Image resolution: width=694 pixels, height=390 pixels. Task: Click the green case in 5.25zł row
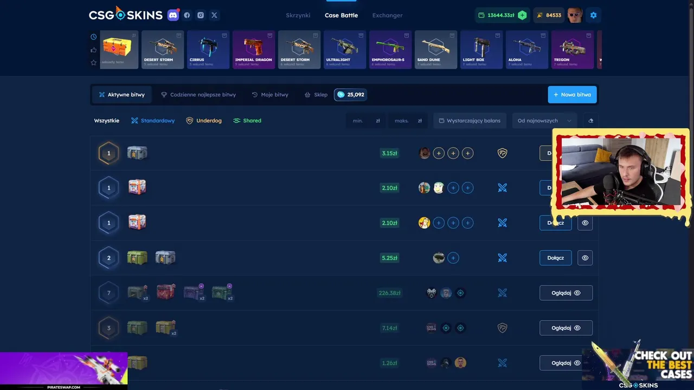click(137, 257)
